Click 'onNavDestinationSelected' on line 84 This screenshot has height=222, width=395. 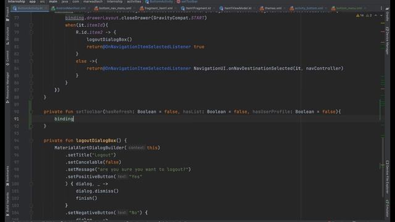pos(260,68)
